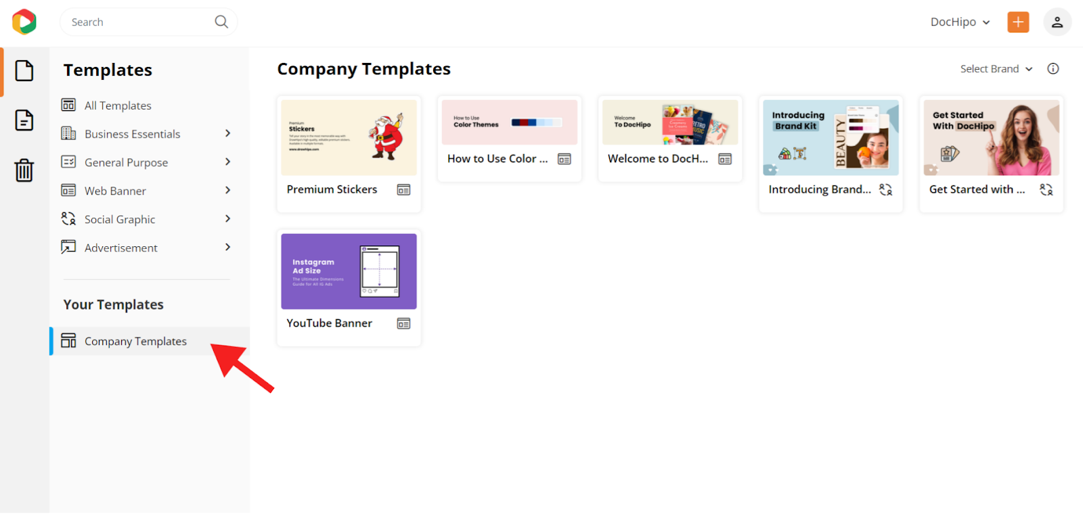Click the info icon beside Select Brand
Viewport: 1083px width, 514px height.
pyautogui.click(x=1053, y=68)
